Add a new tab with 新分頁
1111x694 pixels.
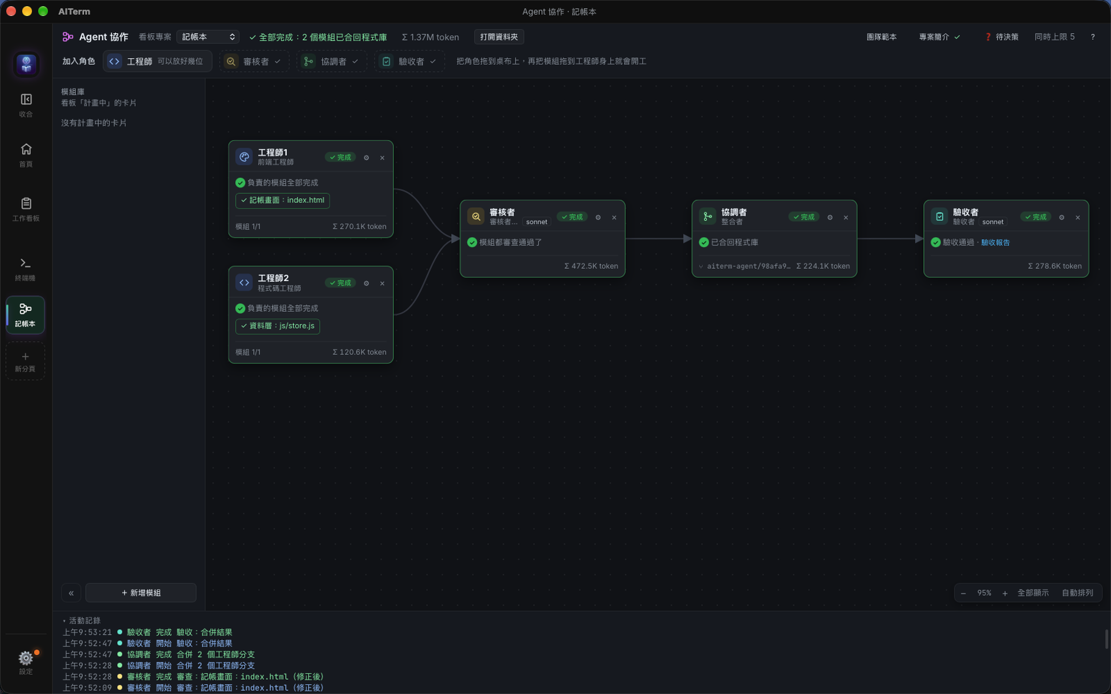click(x=25, y=361)
